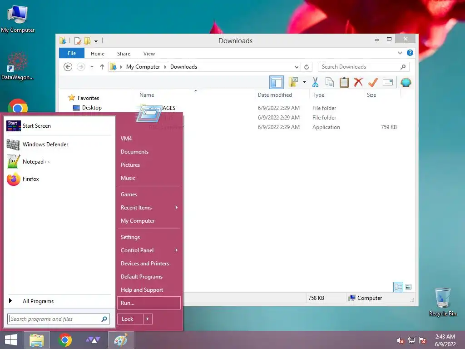
Task: Click the Cut scissors icon
Action: pos(315,82)
